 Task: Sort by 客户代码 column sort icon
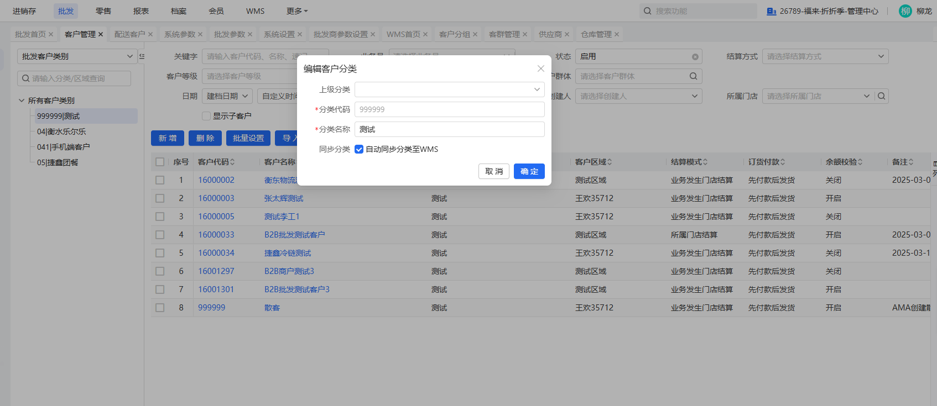[232, 162]
